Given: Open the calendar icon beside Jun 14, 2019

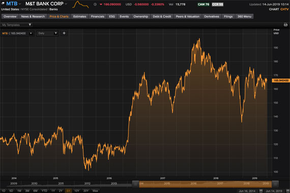Looking at the screenshot, I should [x=288, y=191].
